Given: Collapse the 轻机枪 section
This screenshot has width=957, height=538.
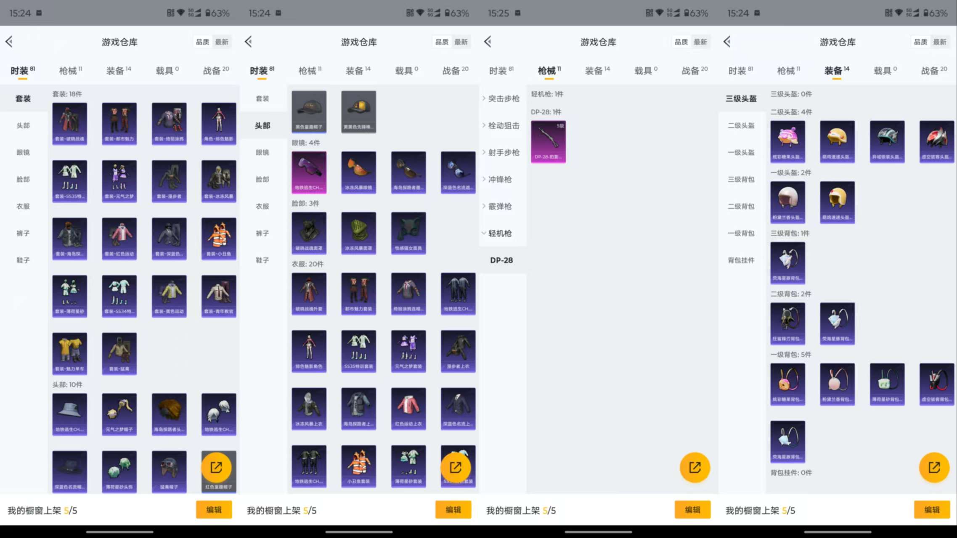Looking at the screenshot, I should pyautogui.click(x=500, y=233).
